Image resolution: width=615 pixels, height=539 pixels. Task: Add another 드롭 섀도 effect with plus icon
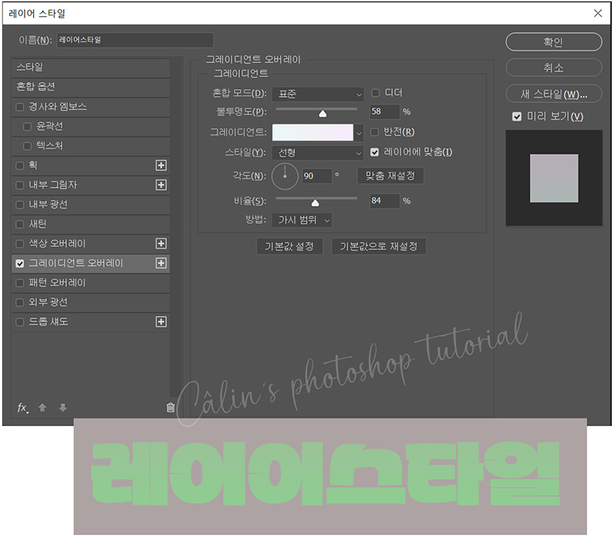click(x=161, y=322)
